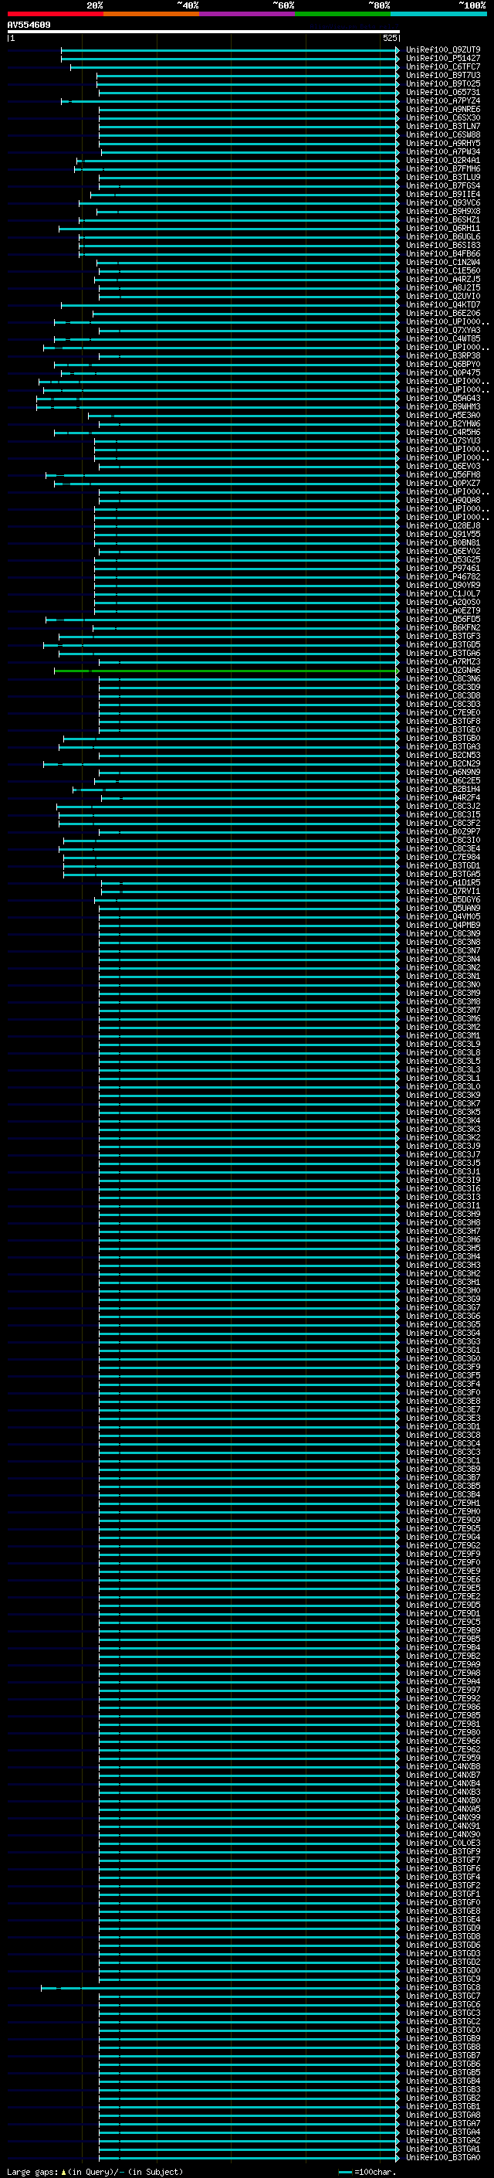Select hit label UniRef100_C7E9E0
Viewport: 494px width, 2178px height.
443,713
